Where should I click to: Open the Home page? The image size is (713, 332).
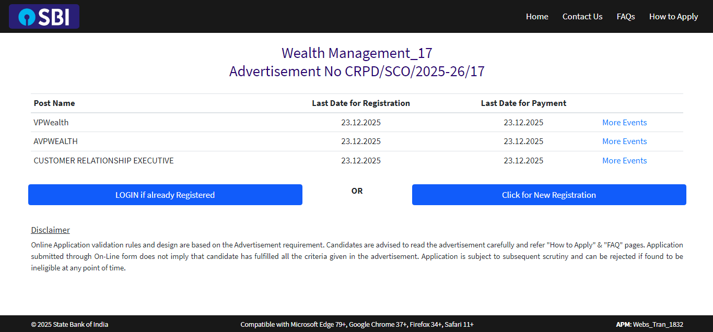(x=537, y=16)
